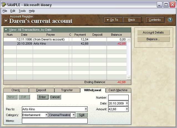Click the Balance... button
The image size is (177, 128).
(x=153, y=39)
